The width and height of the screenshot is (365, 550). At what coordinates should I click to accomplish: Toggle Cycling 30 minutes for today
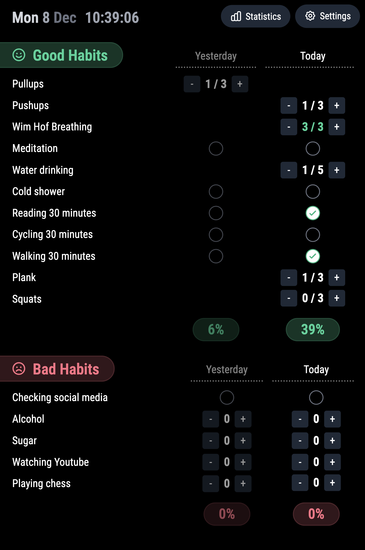pyautogui.click(x=312, y=234)
